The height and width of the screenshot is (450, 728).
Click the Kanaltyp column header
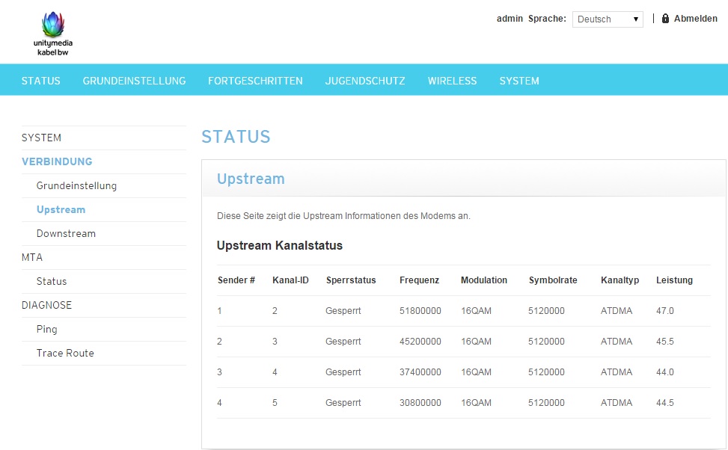pyautogui.click(x=620, y=280)
